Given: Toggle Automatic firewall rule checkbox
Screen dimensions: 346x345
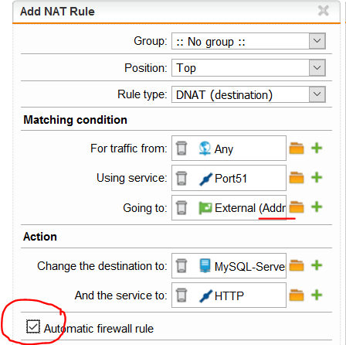Looking at the screenshot, I should (x=33, y=326).
